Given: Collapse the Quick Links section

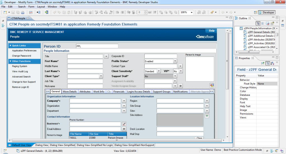Looking at the screenshot, I should pos(10,45).
